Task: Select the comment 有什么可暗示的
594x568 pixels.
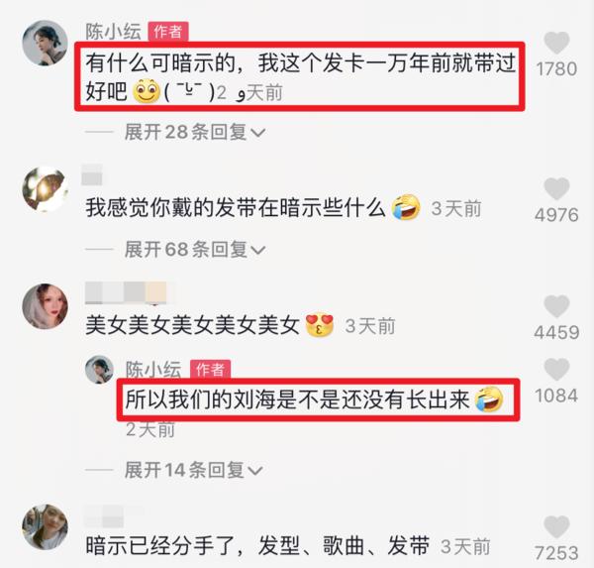Action: click(x=300, y=76)
